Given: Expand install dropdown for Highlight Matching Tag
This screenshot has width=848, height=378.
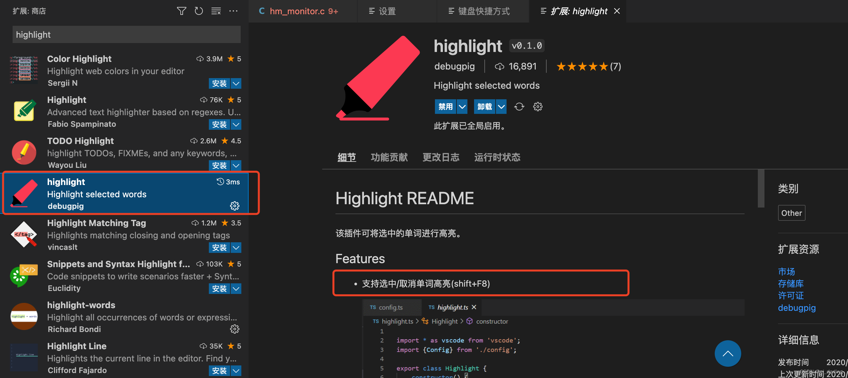Looking at the screenshot, I should click(x=236, y=248).
